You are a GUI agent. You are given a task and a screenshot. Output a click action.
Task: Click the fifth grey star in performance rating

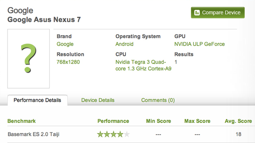pos(127,134)
